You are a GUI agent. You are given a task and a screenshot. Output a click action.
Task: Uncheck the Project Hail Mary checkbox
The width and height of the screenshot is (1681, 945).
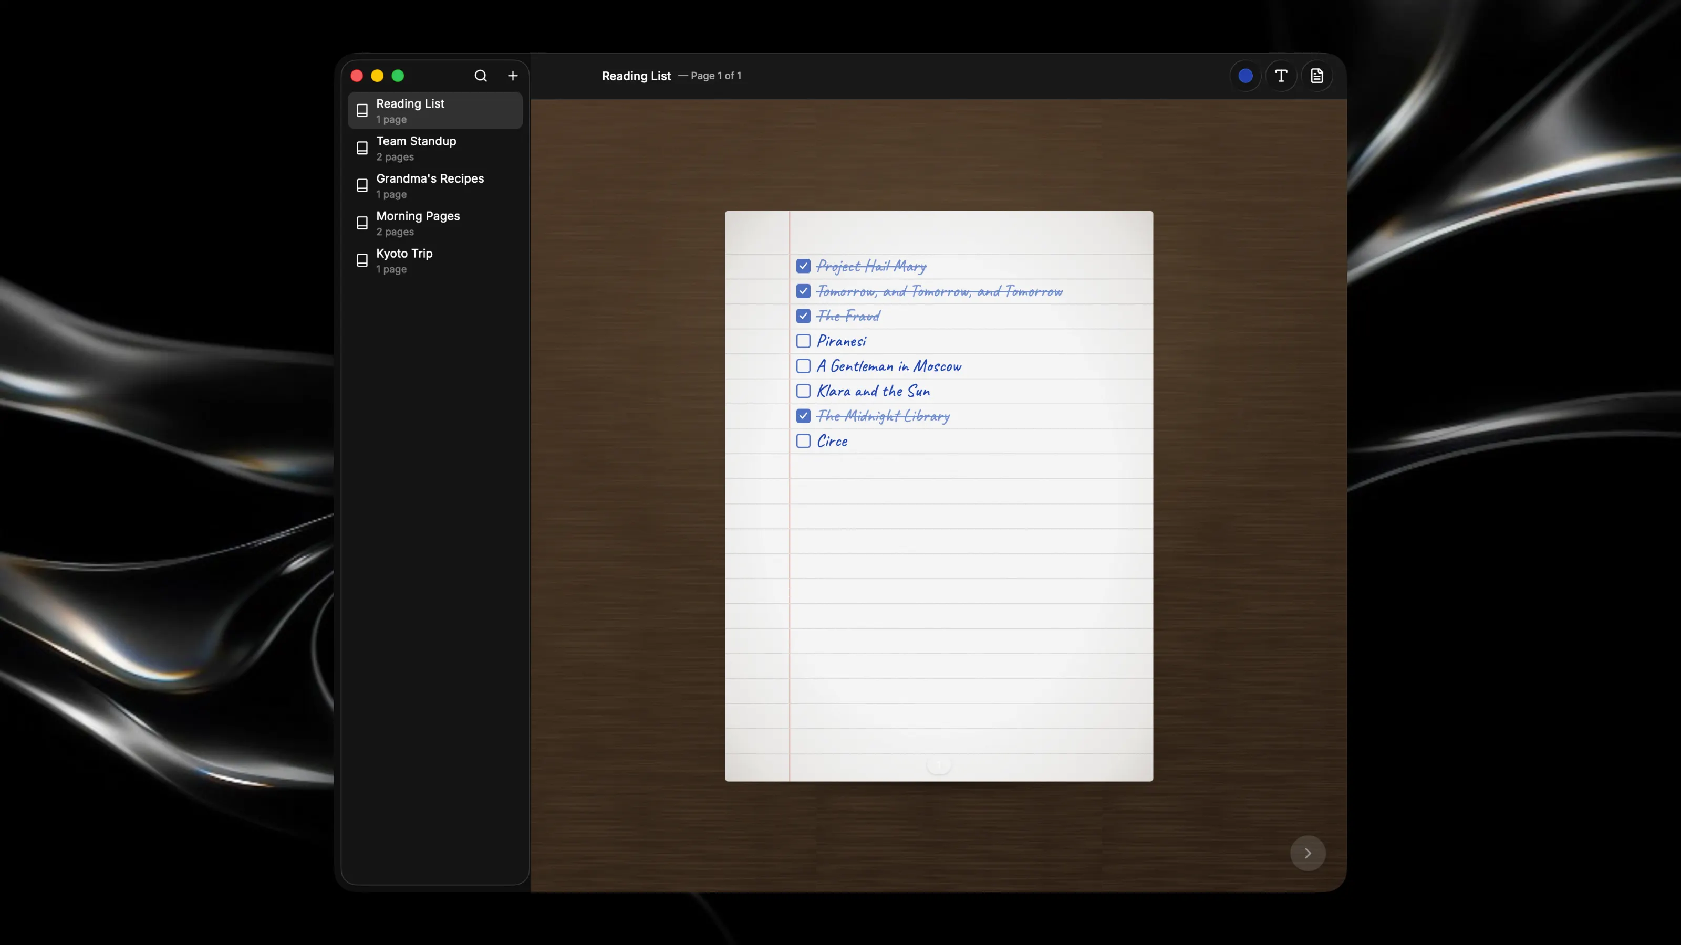(x=803, y=266)
